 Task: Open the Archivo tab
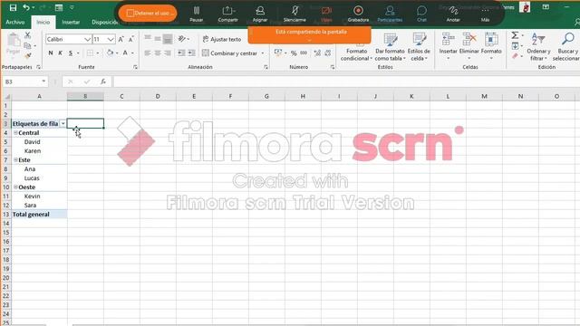[x=15, y=22]
